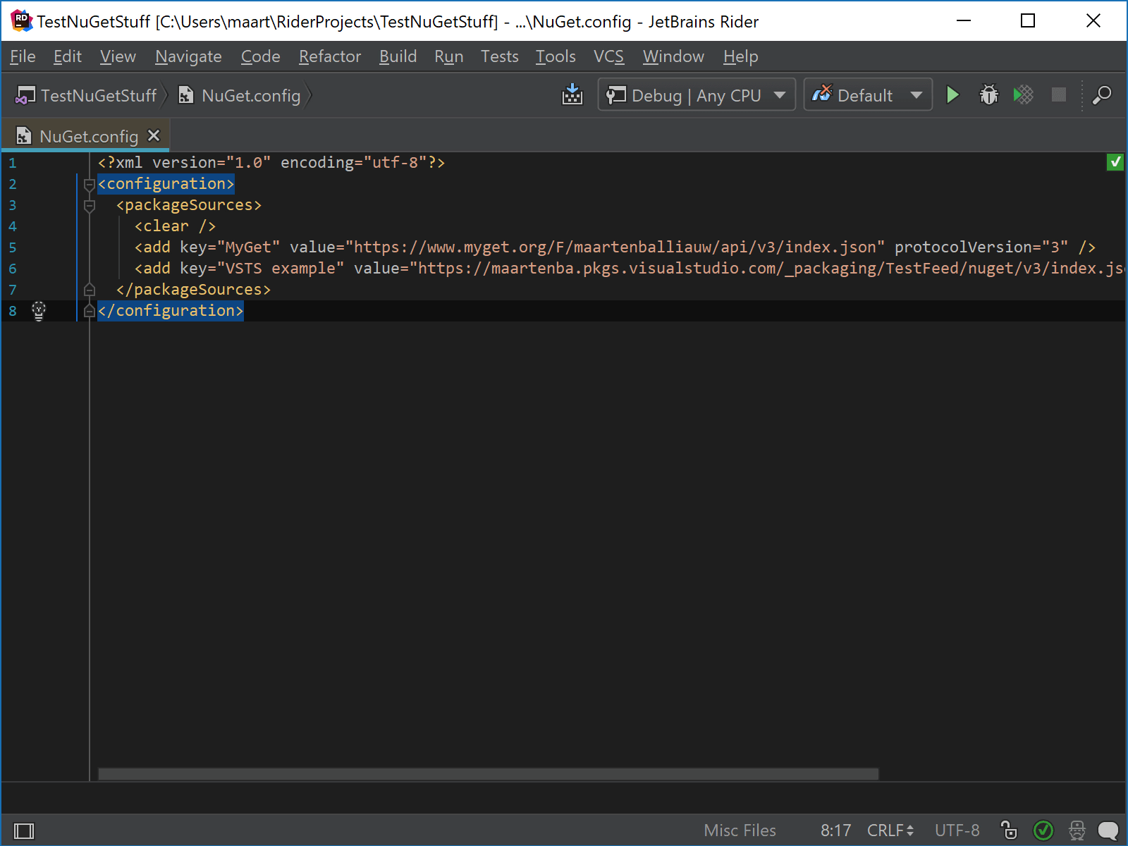Run the Default configuration with green arrow
1128x846 pixels.
tap(952, 94)
